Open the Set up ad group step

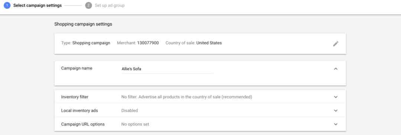tap(110, 5)
